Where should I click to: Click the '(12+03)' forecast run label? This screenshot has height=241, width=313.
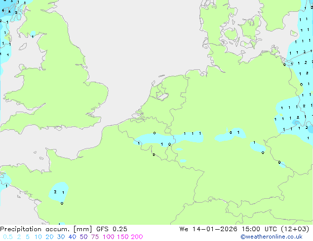pyautogui.click(x=295, y=229)
